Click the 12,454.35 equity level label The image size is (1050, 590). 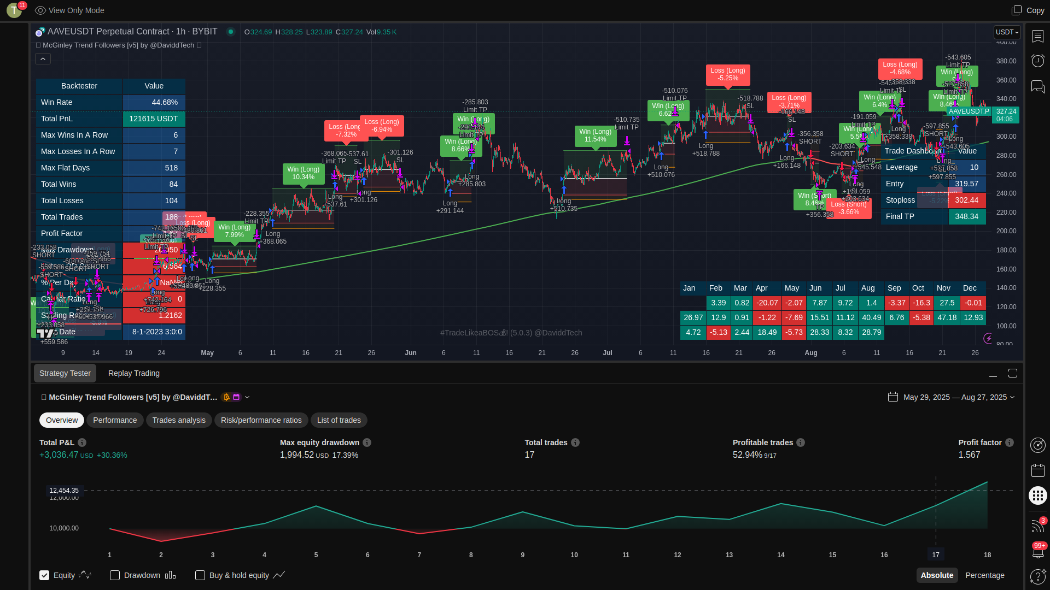click(64, 491)
